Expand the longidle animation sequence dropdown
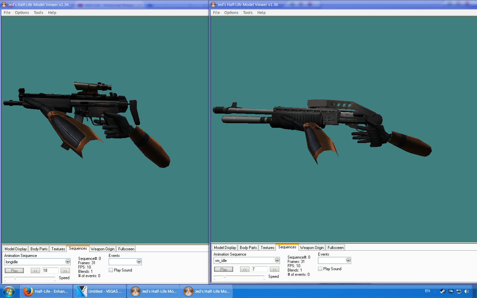Viewport: 477px width, 298px height. coord(68,262)
